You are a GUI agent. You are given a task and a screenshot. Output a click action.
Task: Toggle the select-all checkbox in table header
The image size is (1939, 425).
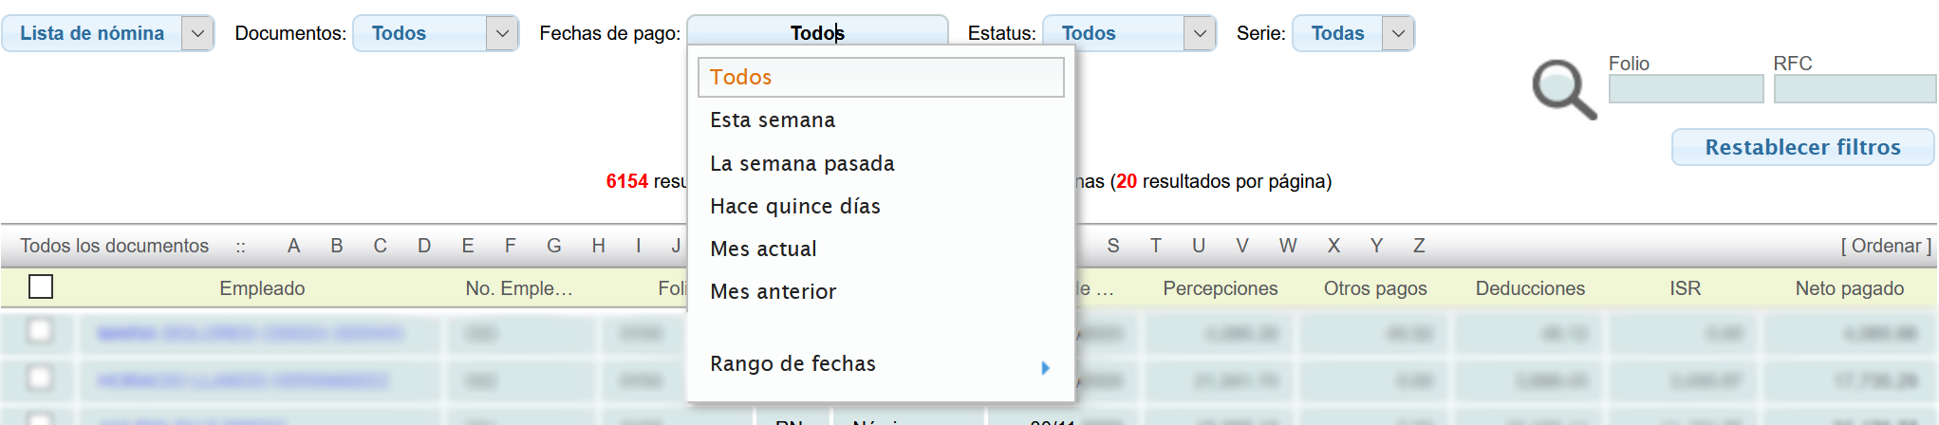[x=41, y=286]
